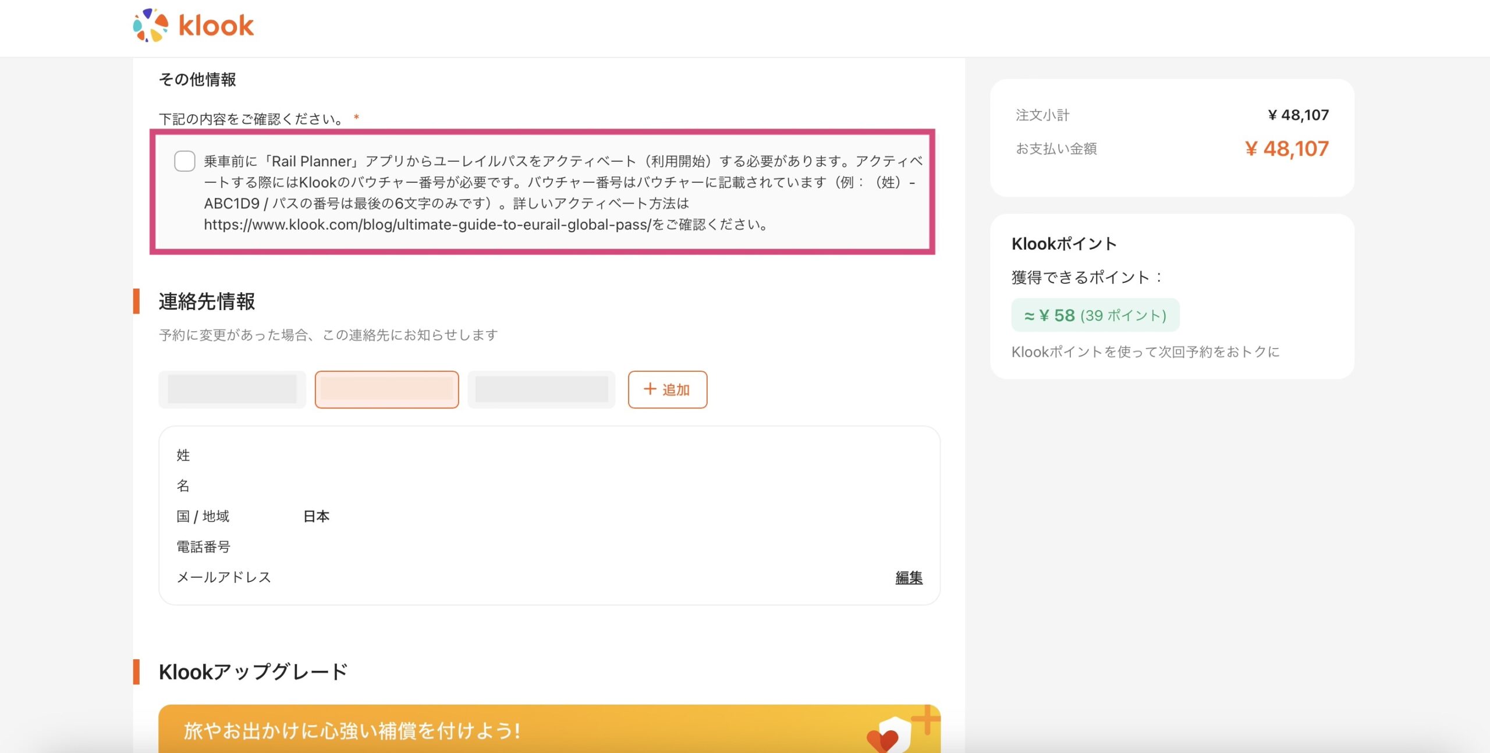Click the 電話番号 label
The image size is (1490, 753).
(204, 546)
